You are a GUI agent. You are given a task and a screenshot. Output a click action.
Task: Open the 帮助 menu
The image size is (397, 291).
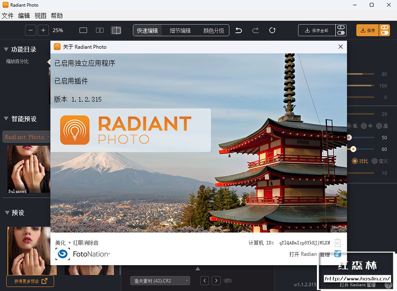click(57, 16)
